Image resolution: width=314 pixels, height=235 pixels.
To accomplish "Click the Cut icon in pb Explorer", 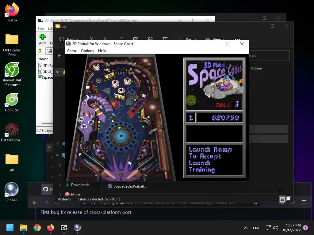I will pos(91,39).
